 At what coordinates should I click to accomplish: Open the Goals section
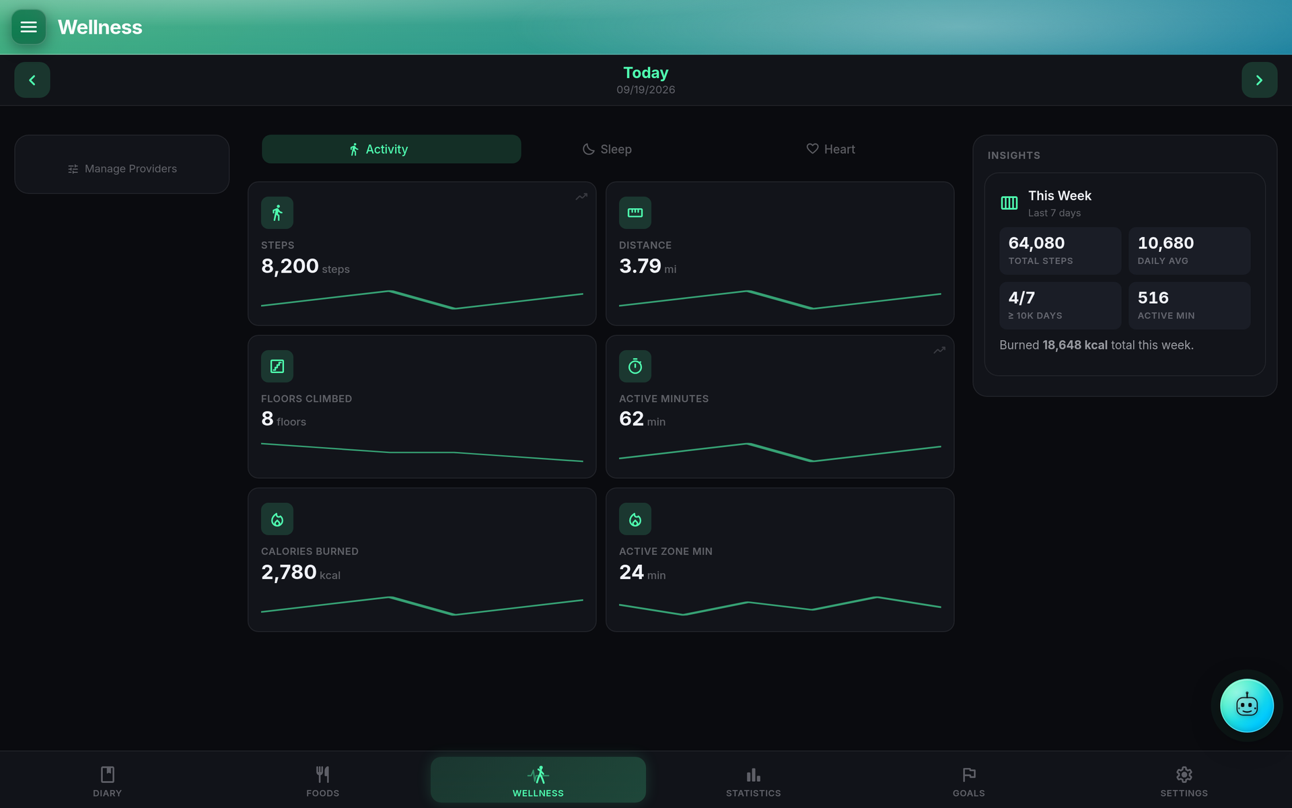coord(969,781)
